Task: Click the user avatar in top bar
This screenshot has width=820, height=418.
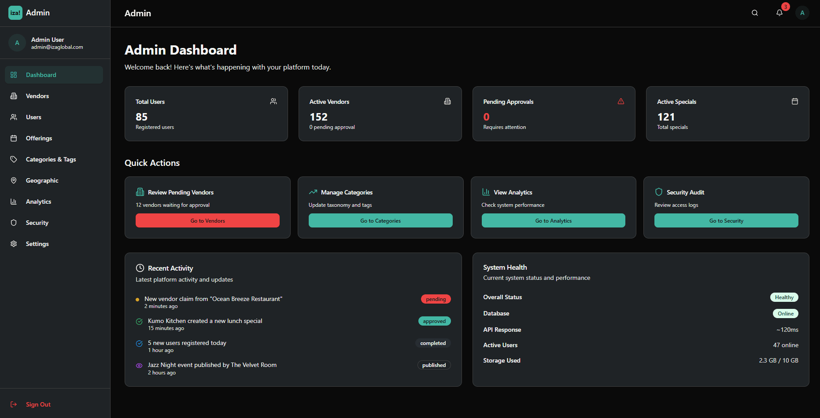Action: (802, 13)
